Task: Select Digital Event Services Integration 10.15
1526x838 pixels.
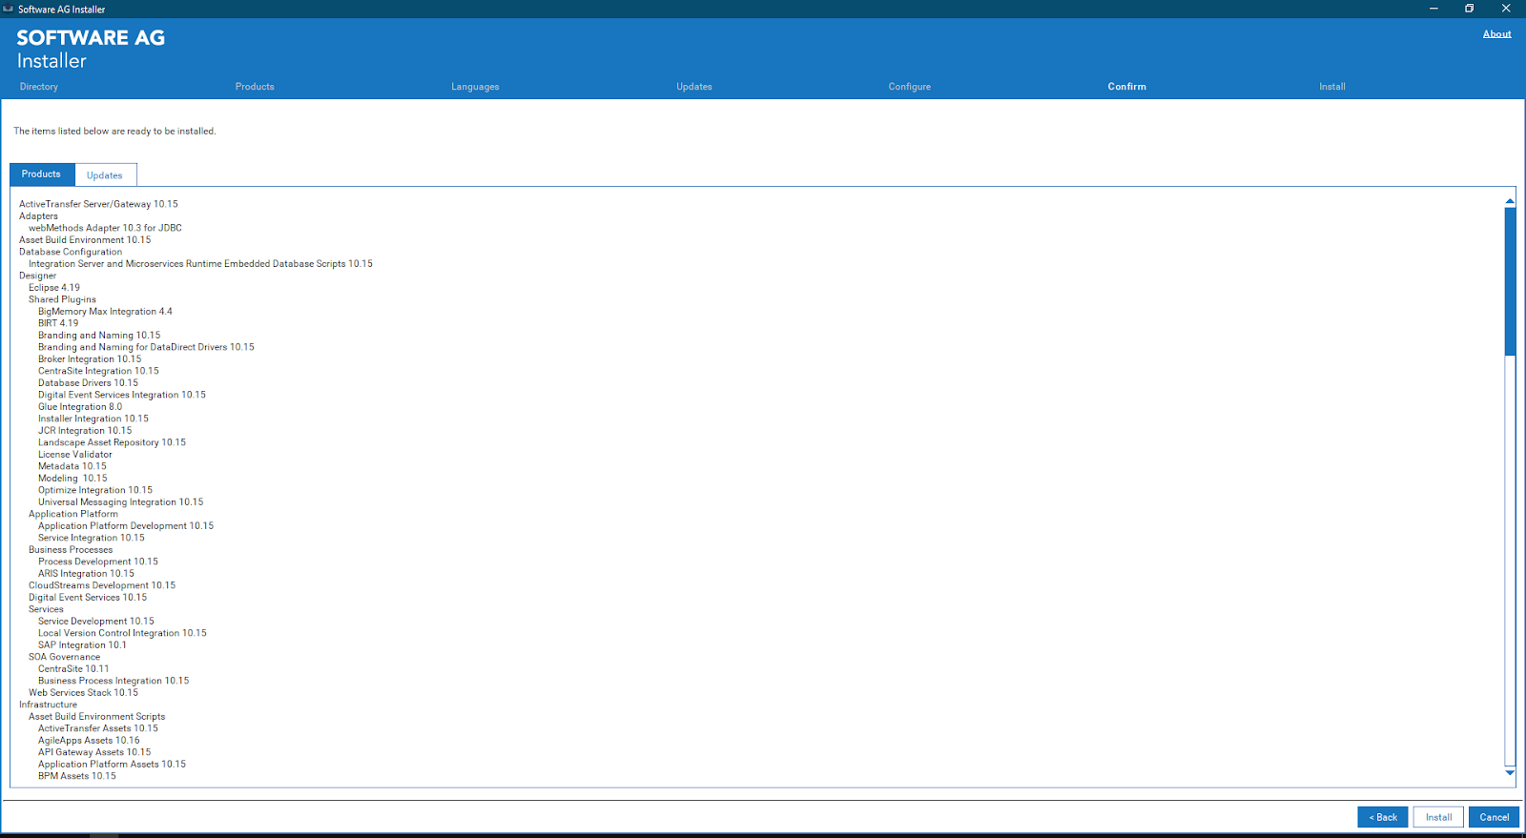Action: tap(122, 395)
